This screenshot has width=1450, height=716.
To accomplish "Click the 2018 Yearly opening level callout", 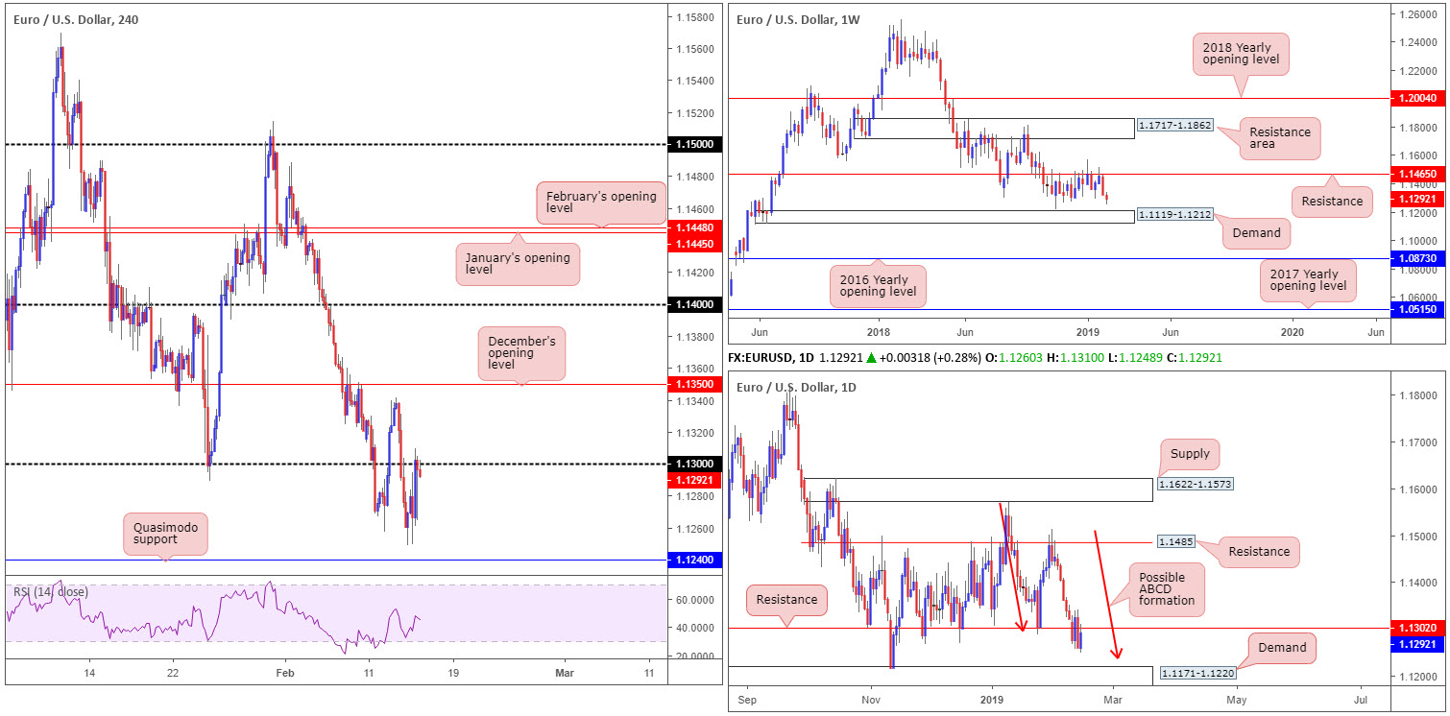I will pos(1242,53).
